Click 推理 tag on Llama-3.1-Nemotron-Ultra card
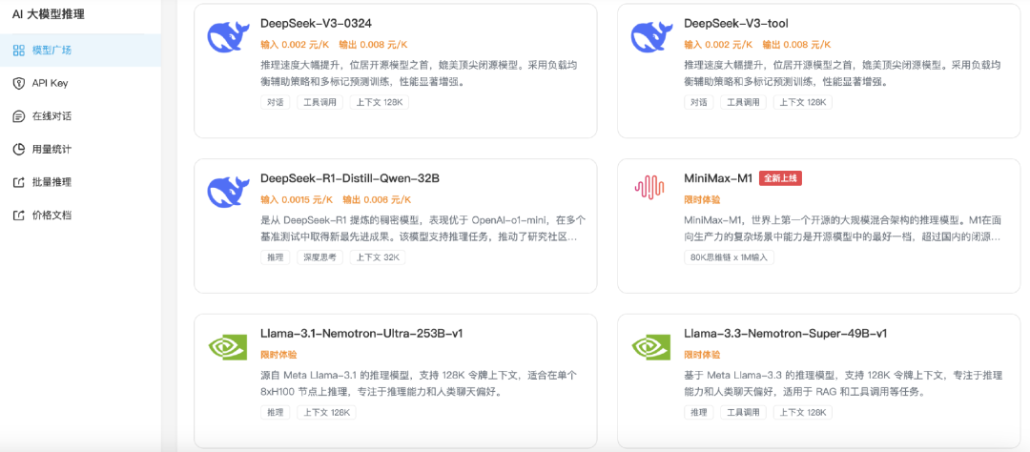This screenshot has height=452, width=1030. (275, 413)
